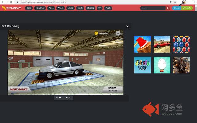Open the red sports car game thumbnail
The height and width of the screenshot is (123, 197).
pos(162,44)
